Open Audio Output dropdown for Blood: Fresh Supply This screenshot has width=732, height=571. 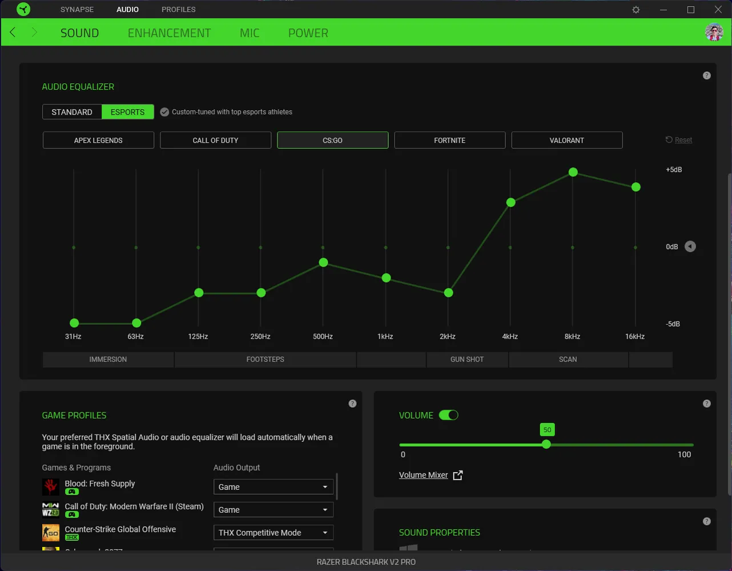274,487
